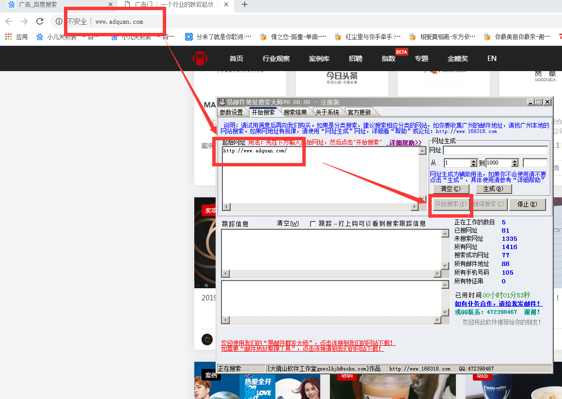Click URL box horizontal scrollbar left arrow

coord(227,207)
